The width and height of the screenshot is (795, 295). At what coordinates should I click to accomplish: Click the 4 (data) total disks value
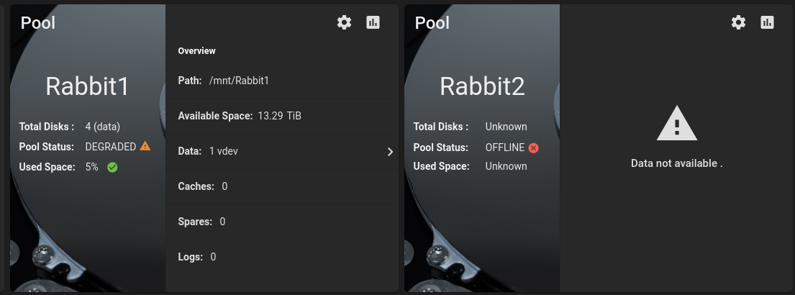(103, 127)
